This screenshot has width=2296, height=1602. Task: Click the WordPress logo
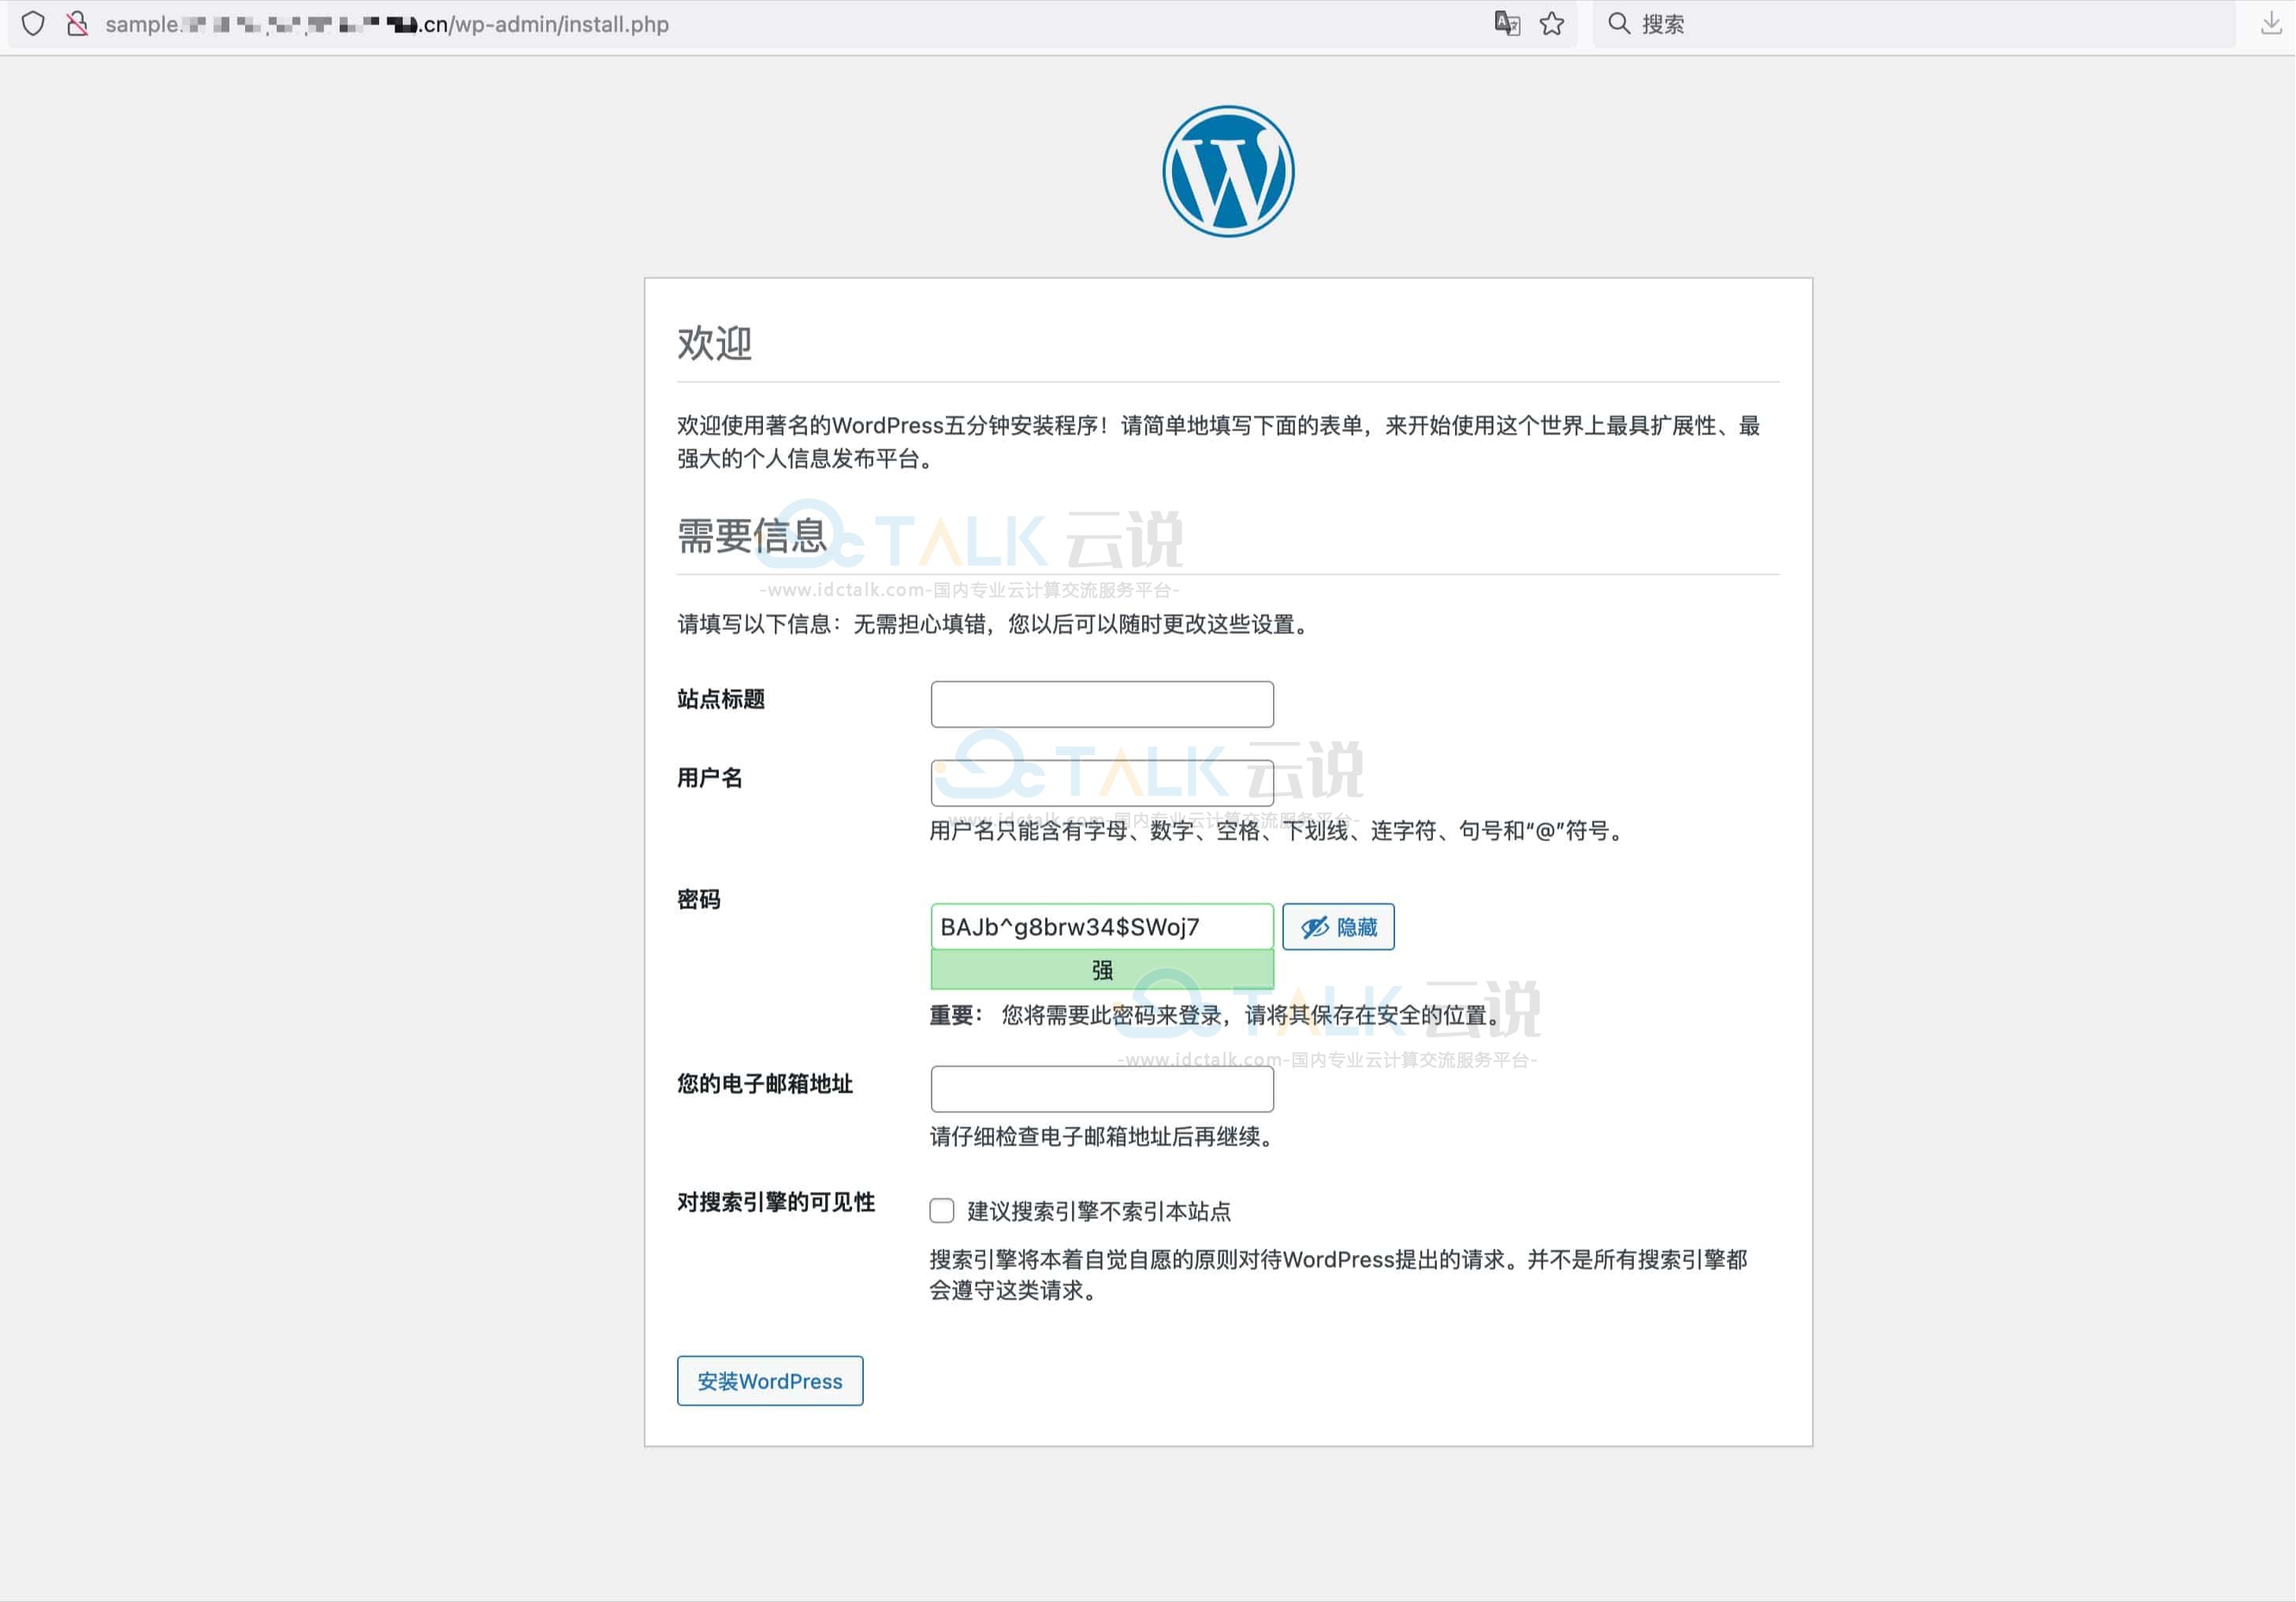point(1228,172)
